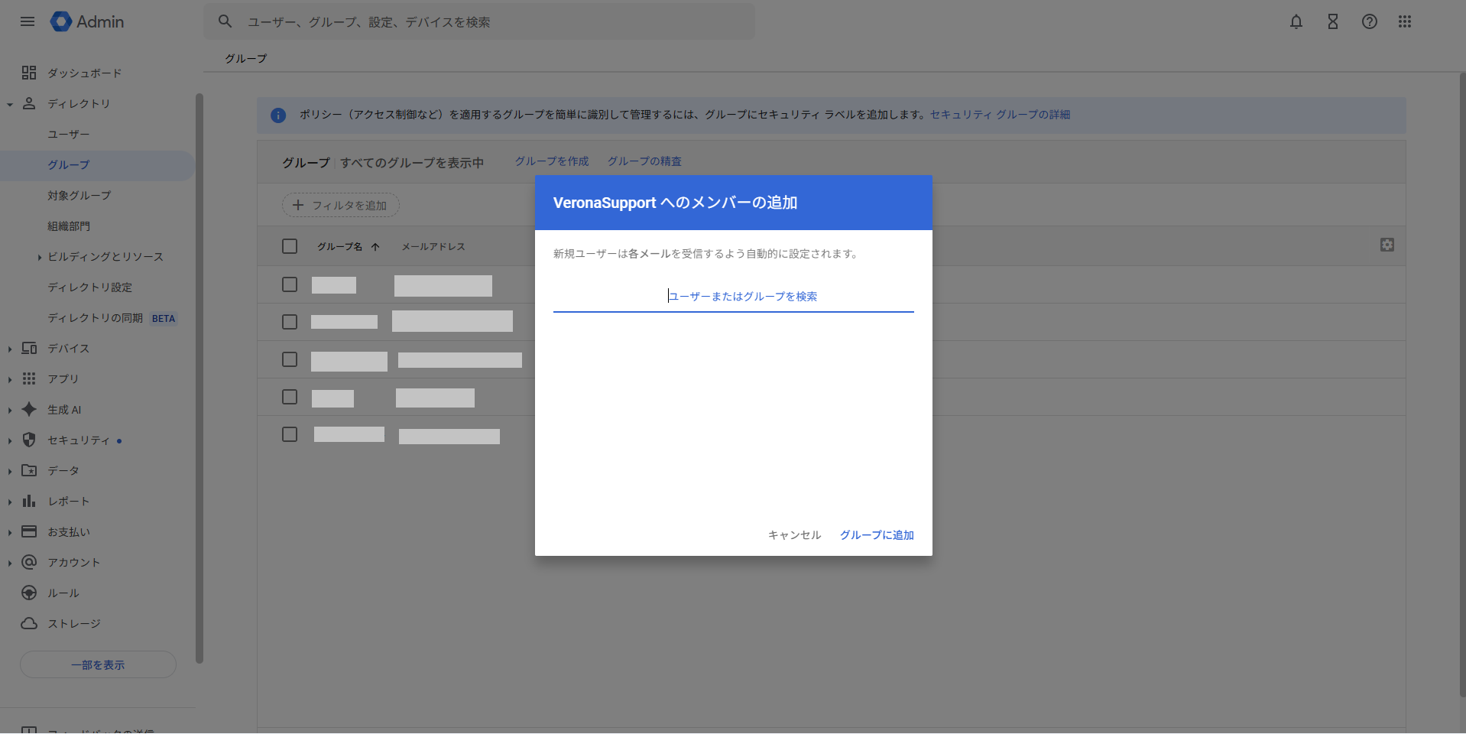
Task: Check the fifth group row checkbox
Action: (x=290, y=434)
